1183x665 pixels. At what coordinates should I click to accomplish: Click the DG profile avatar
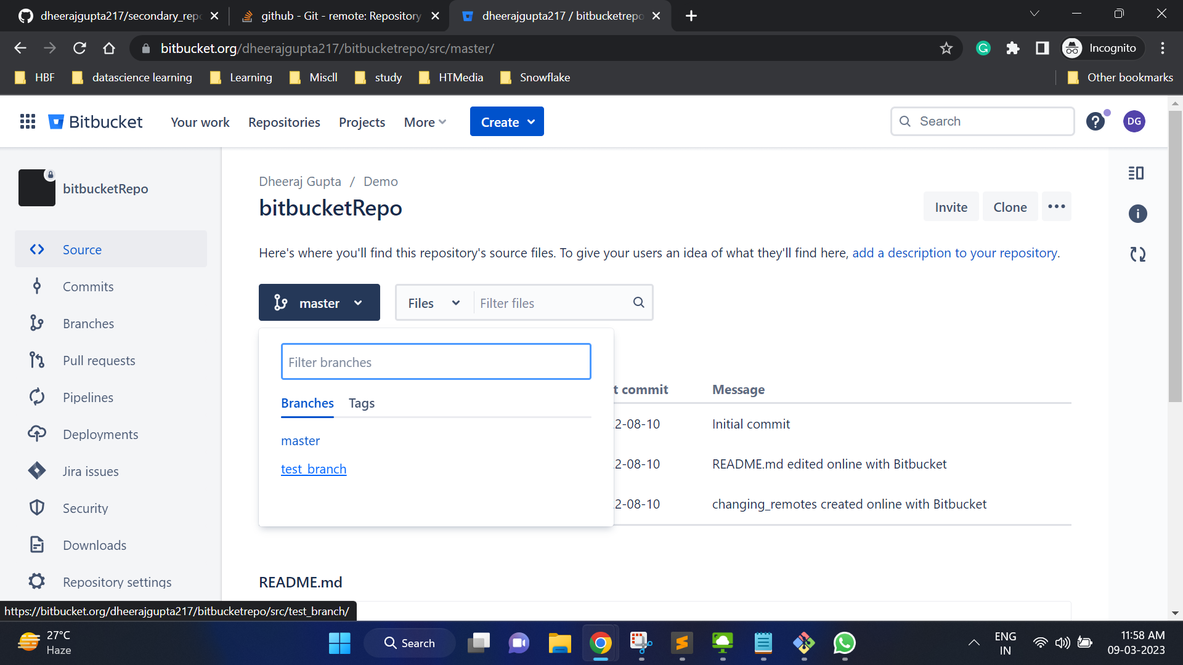(1134, 121)
